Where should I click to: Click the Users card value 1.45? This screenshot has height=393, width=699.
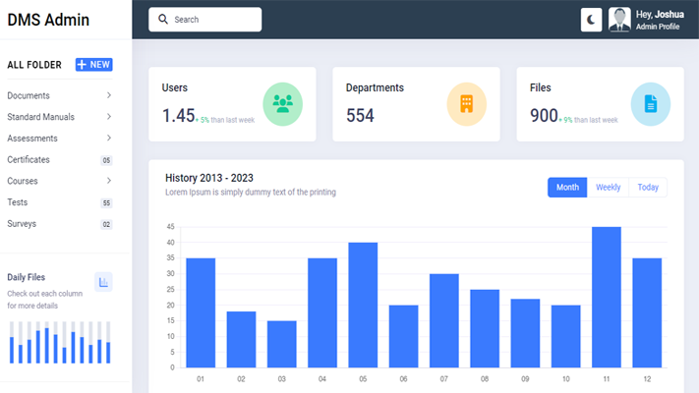click(178, 116)
